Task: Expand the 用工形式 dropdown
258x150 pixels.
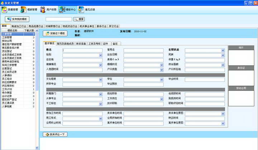Action: coord(101,119)
